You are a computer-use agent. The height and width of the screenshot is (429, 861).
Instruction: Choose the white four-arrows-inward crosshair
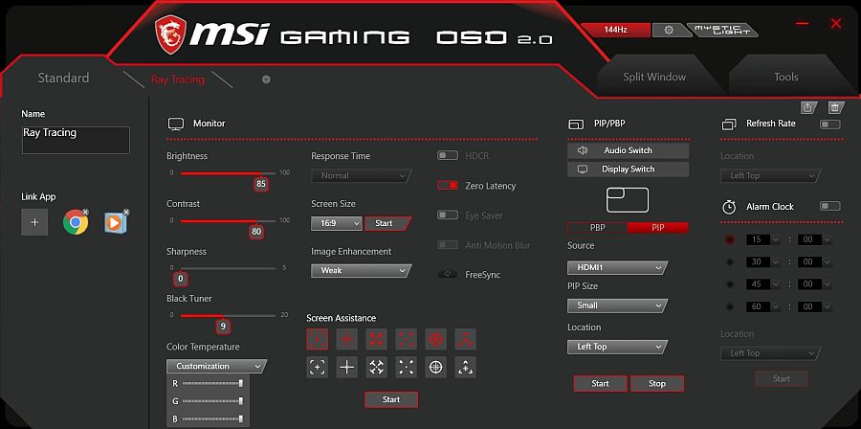(377, 367)
